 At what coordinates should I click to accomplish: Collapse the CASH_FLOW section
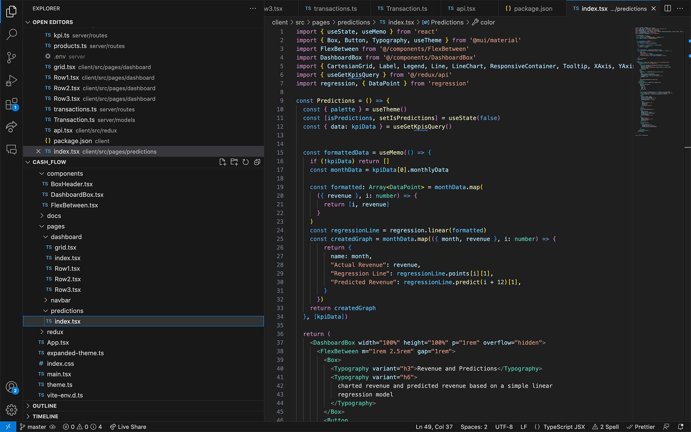(49, 162)
